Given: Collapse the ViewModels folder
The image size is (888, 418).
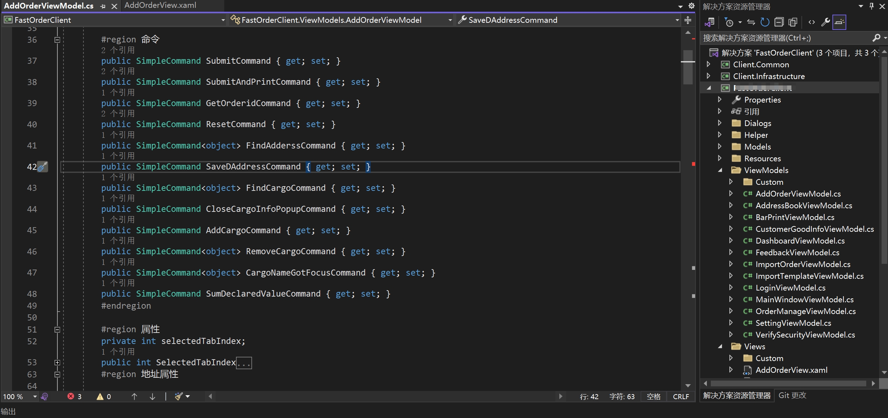Looking at the screenshot, I should (x=720, y=170).
